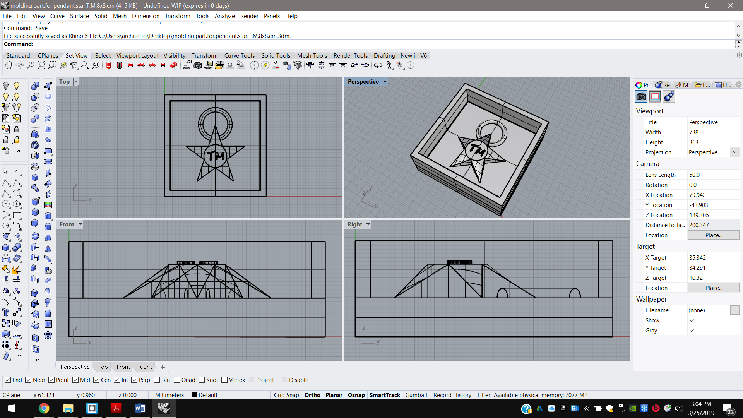Open the camera view properties icon
The width and height of the screenshot is (743, 418).
641,96
